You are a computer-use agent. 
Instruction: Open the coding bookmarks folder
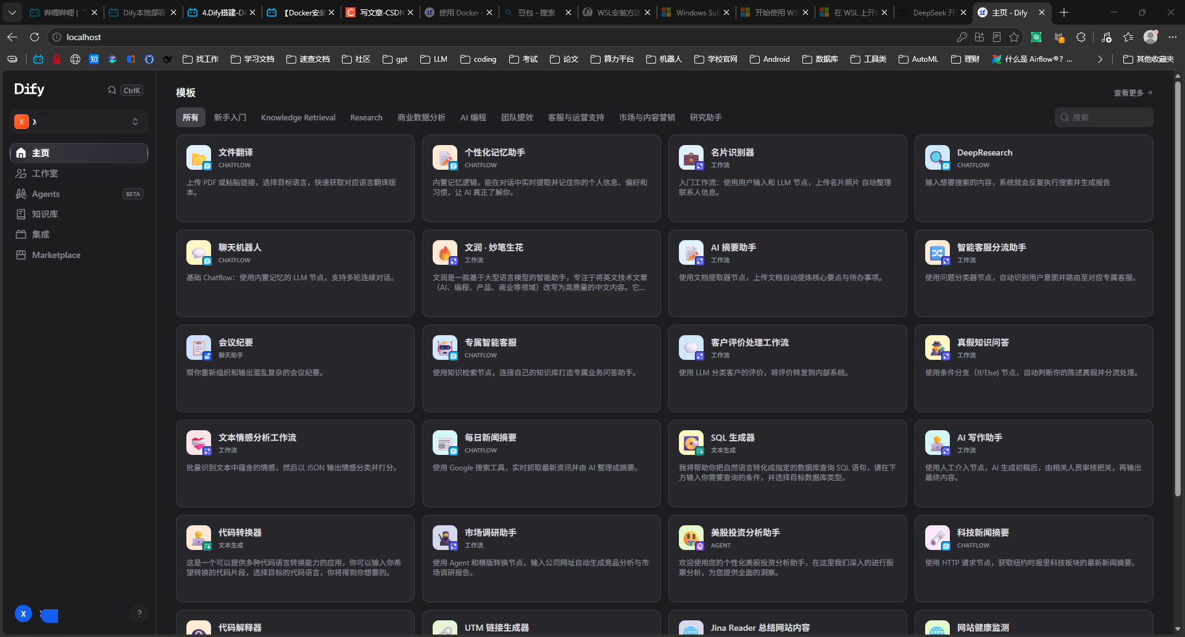478,59
